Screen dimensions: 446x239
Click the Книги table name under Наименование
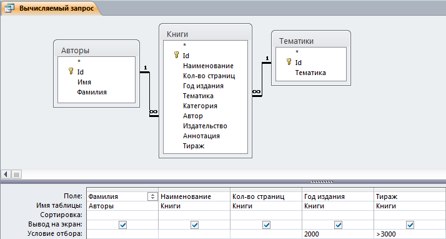(194, 206)
